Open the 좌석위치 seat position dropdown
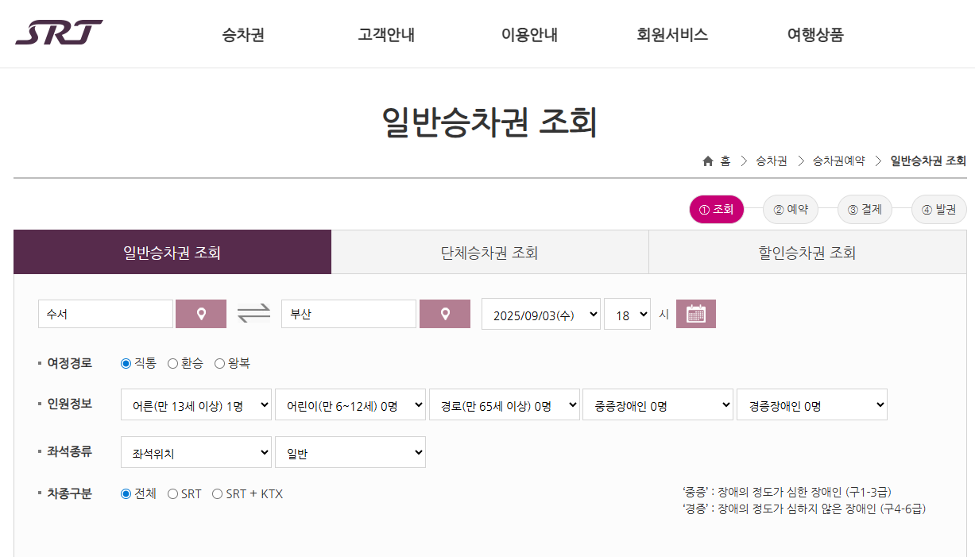975x557 pixels. 195,451
